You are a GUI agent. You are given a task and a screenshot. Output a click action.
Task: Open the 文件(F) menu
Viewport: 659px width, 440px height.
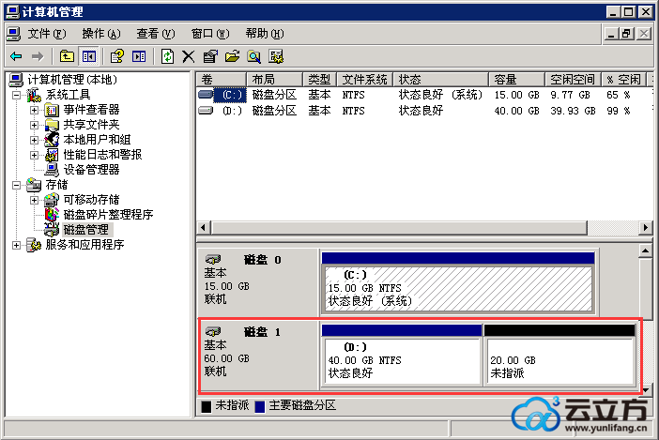(47, 34)
